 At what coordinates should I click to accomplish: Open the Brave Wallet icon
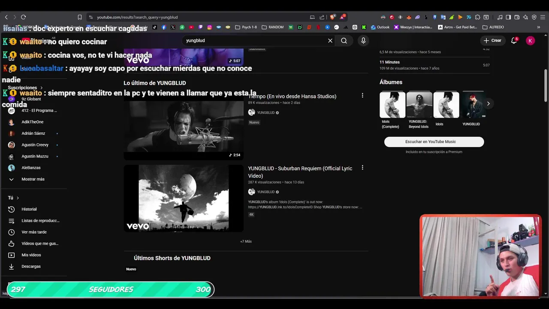pyautogui.click(x=517, y=17)
